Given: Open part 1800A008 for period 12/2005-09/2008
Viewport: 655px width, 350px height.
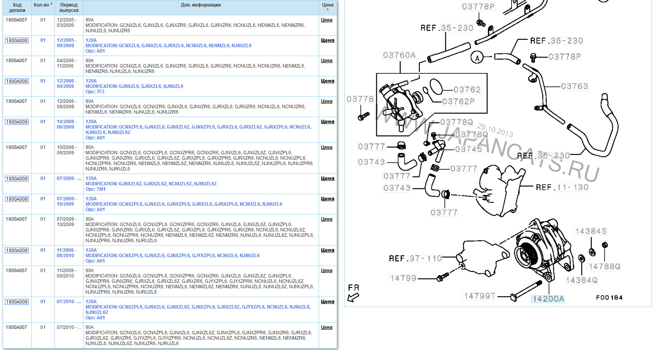Looking at the screenshot, I should 17,41.
